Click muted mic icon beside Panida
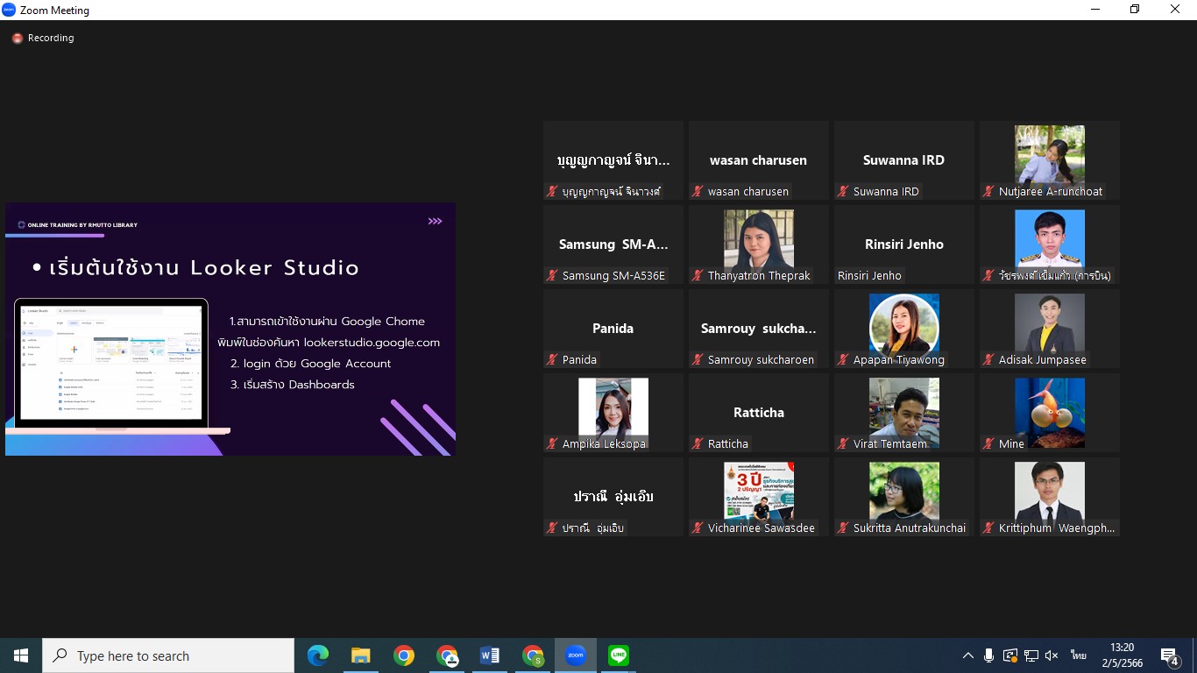The width and height of the screenshot is (1197, 673). (x=552, y=359)
